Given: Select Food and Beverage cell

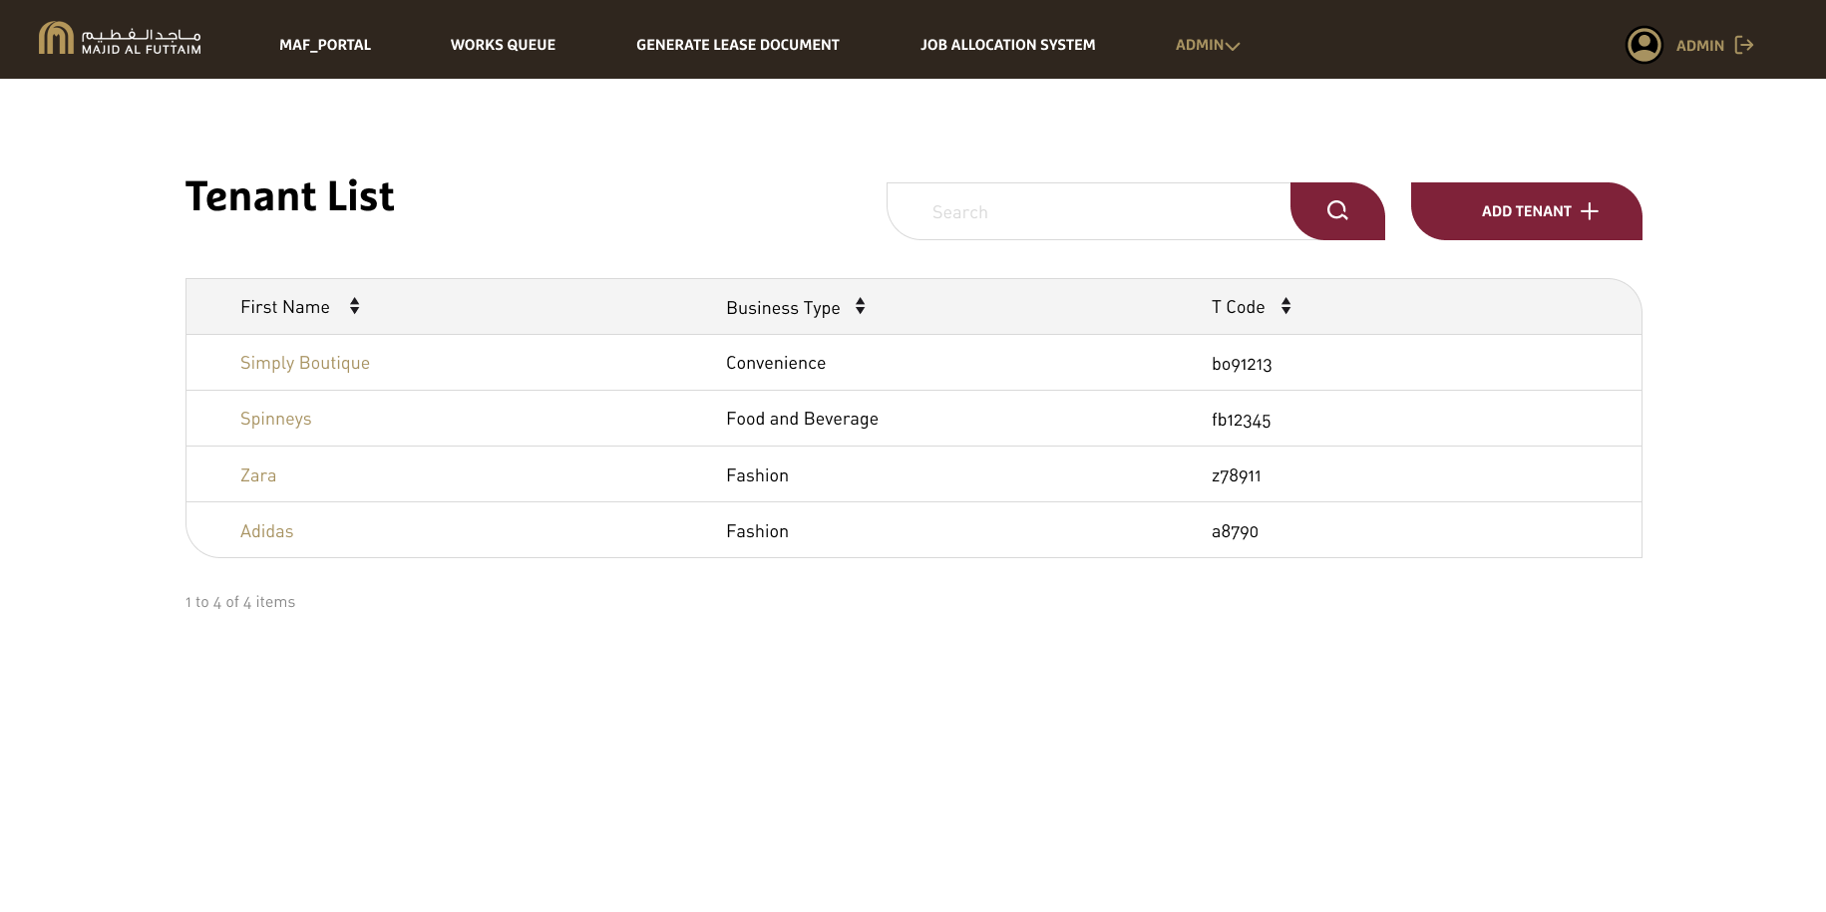Looking at the screenshot, I should coord(802,419).
